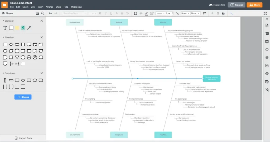This screenshot has width=270, height=142.
Task: Open the history clock panel icon
Action: [267, 49]
